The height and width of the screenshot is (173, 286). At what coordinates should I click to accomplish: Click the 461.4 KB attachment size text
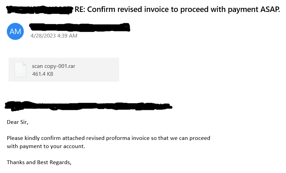pyautogui.click(x=43, y=74)
